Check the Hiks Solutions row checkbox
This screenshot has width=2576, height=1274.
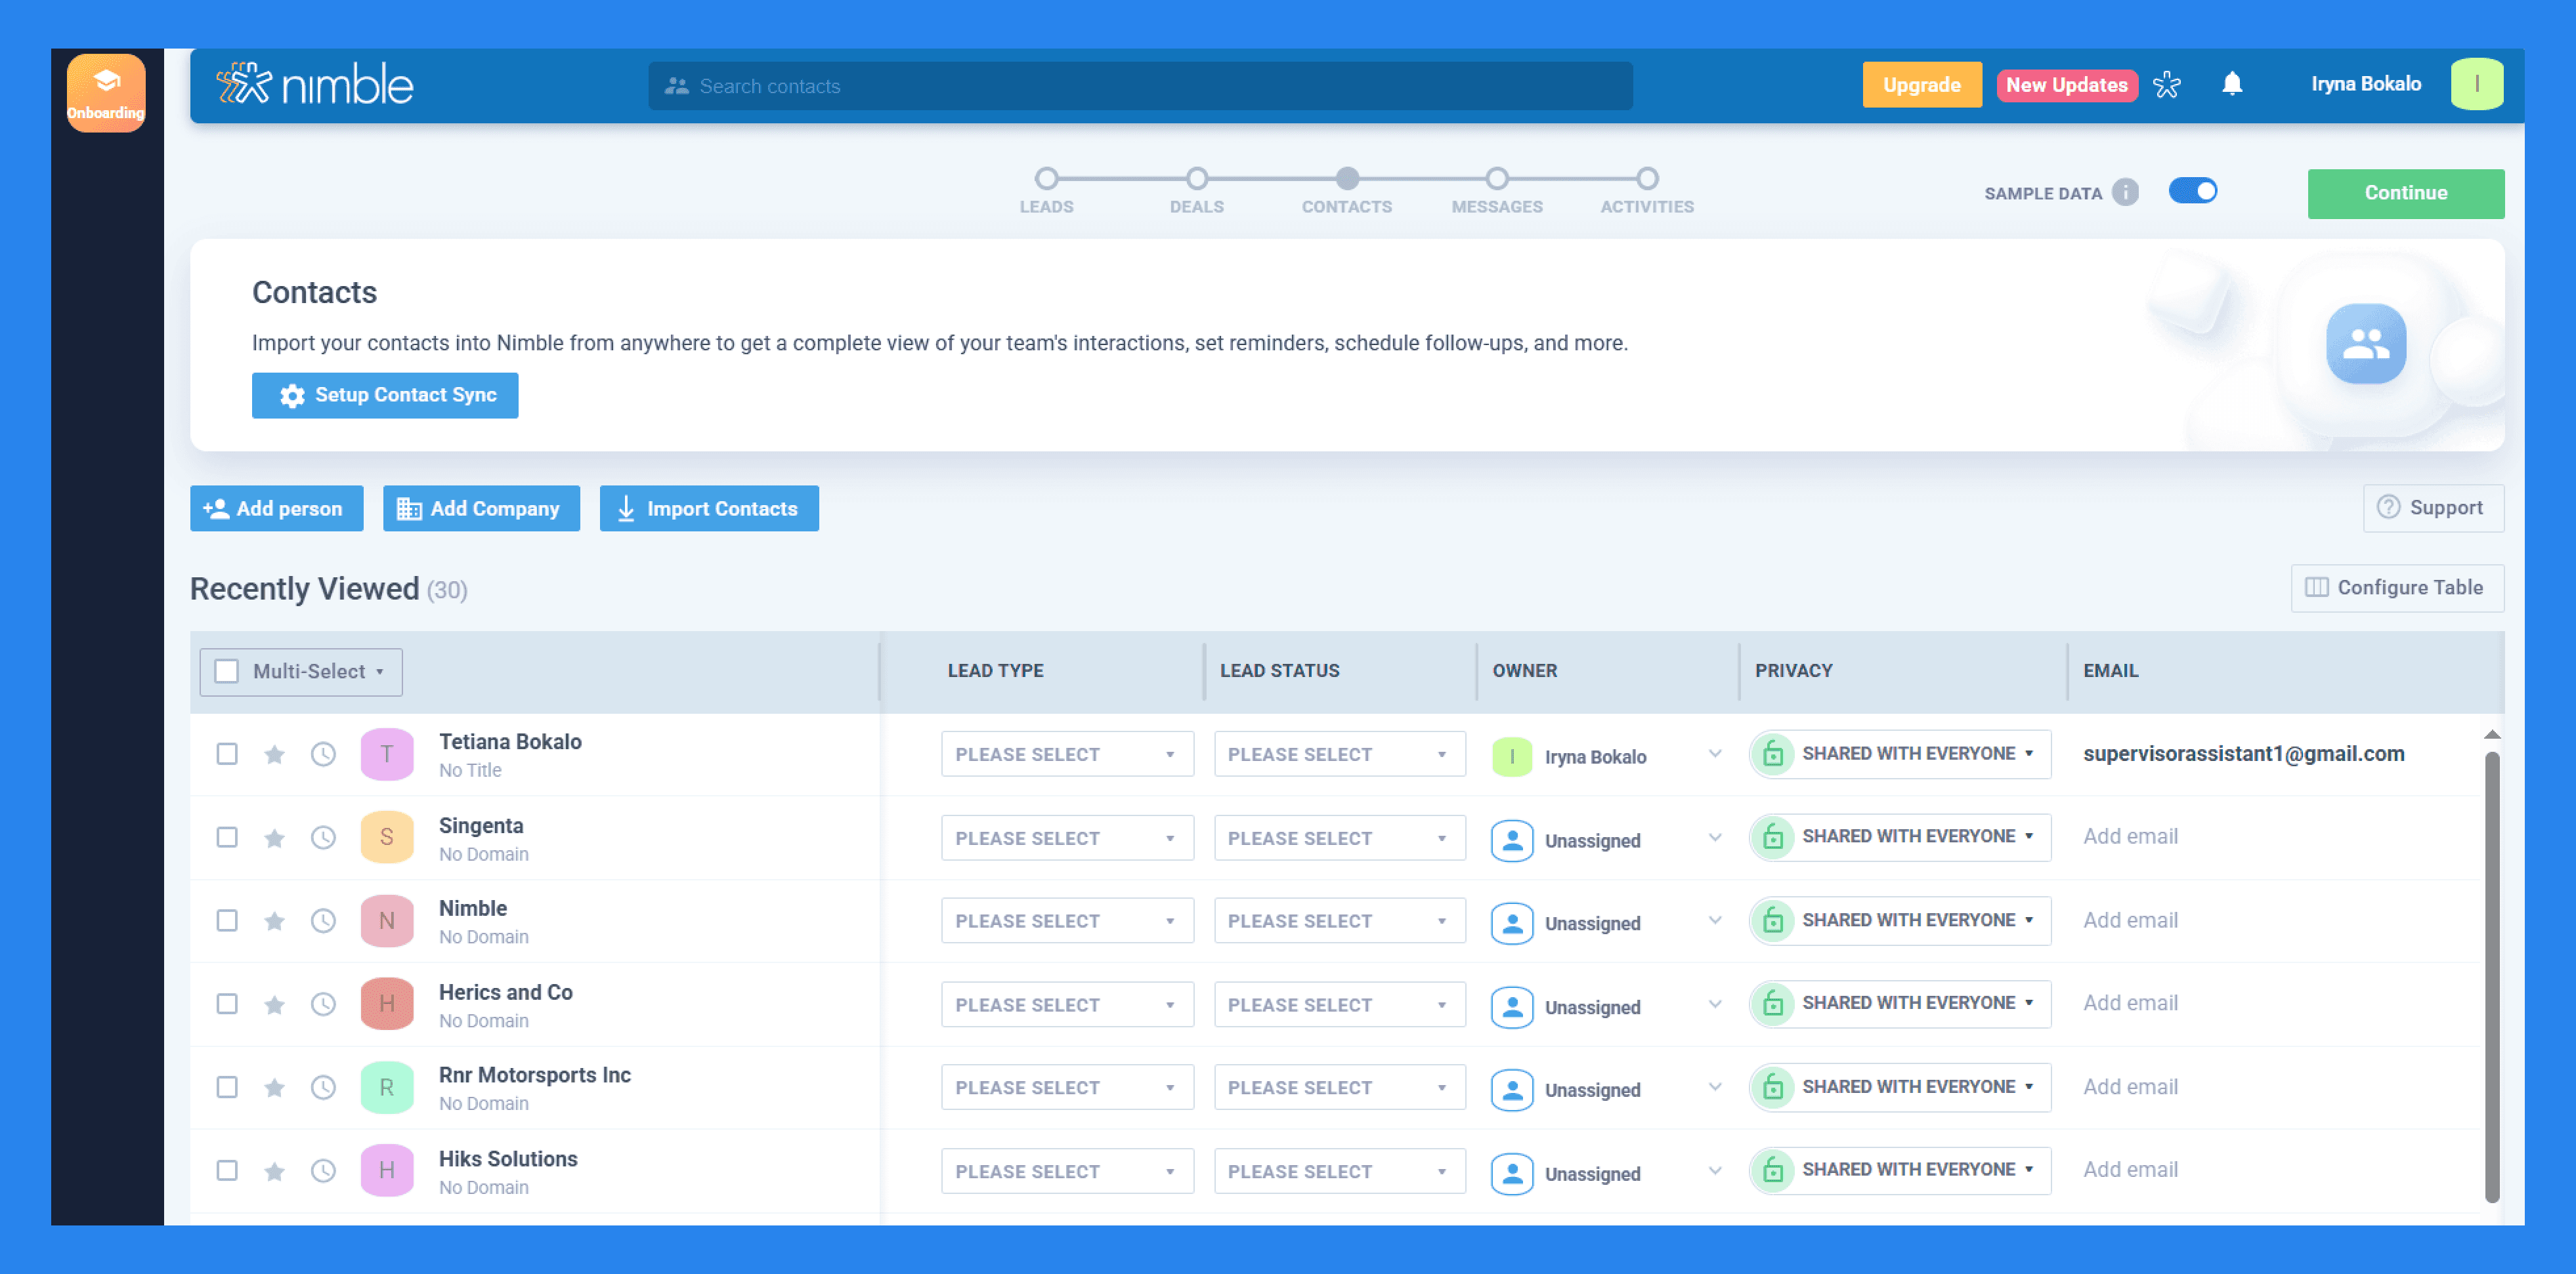tap(227, 1171)
